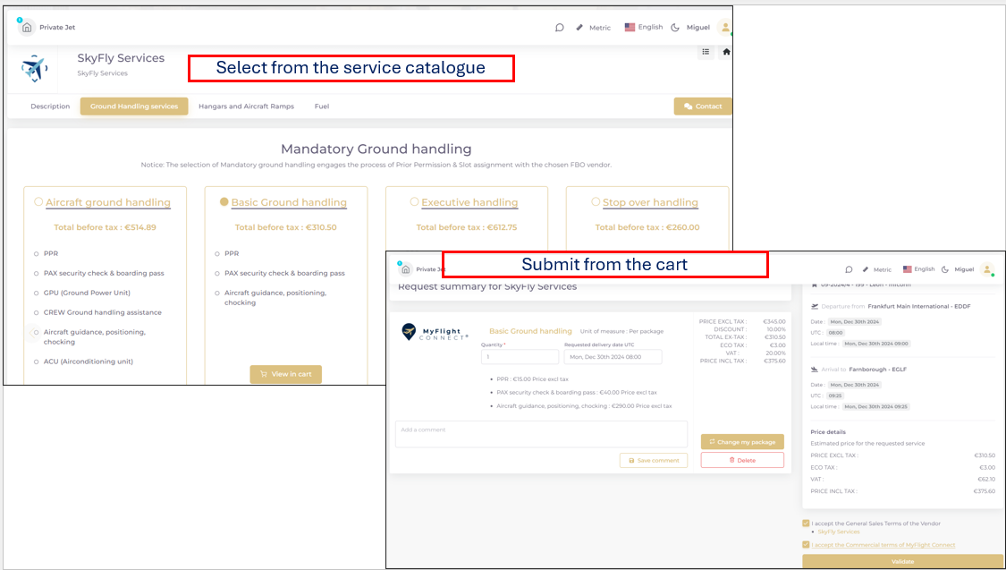Click the Quantity input field
This screenshot has width=1006, height=570.
pyautogui.click(x=520, y=357)
